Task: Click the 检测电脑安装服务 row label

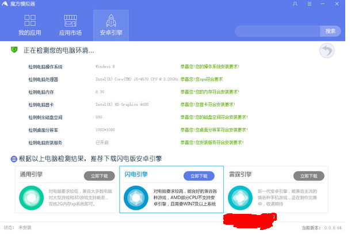Action: click(45, 143)
